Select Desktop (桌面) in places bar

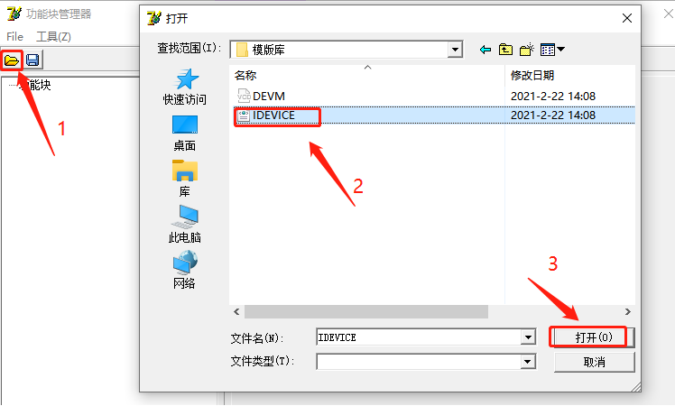click(185, 134)
